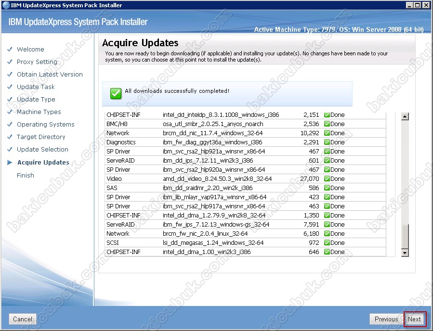Screen dimensions: 433x331
Task: Select the Welcome wizard step
Action: [30, 50]
